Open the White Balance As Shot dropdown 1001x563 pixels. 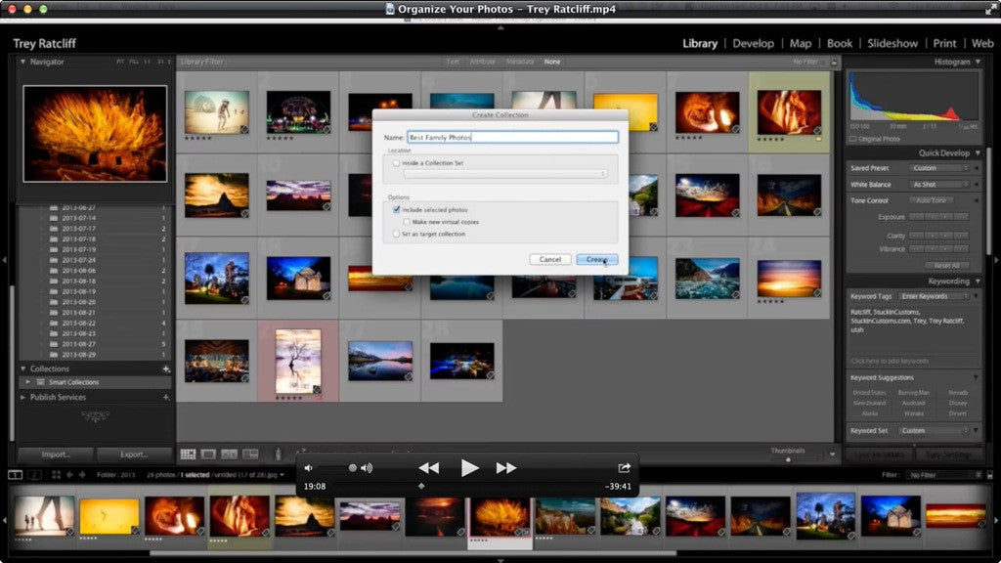point(938,184)
